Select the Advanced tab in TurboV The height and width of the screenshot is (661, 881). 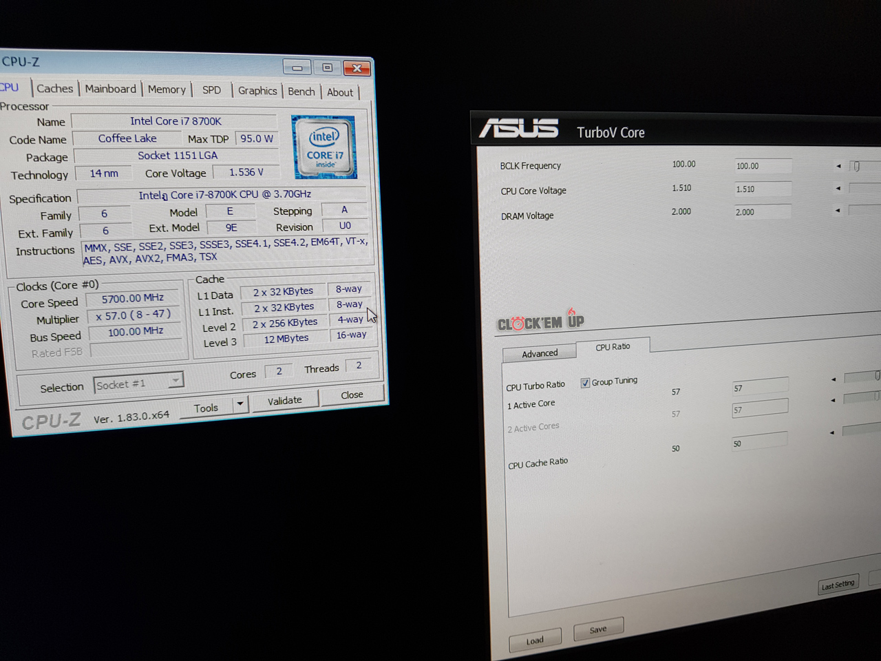coord(540,354)
